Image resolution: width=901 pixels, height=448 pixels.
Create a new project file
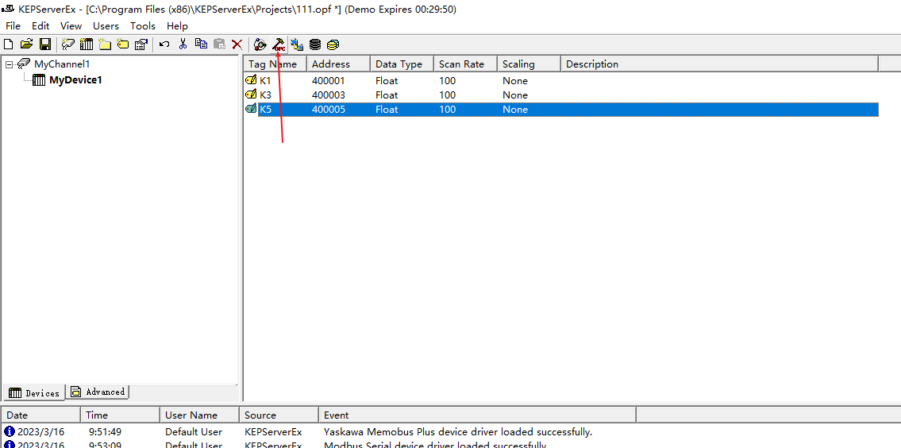click(8, 44)
